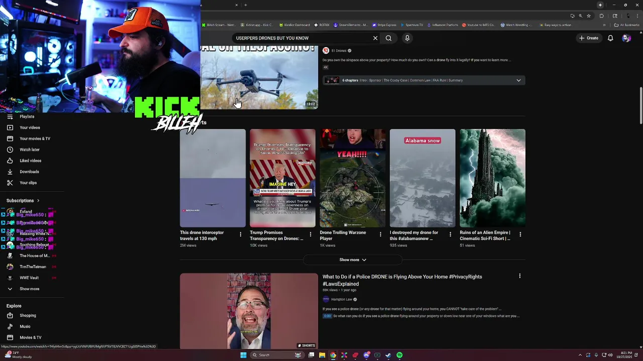This screenshot has width=643, height=361.
Task: Open The House of M... subscription
Action: point(34,256)
